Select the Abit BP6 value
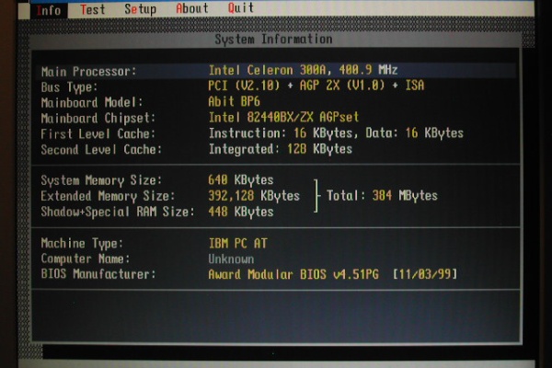Screen dimensions: 552x368 [234, 101]
